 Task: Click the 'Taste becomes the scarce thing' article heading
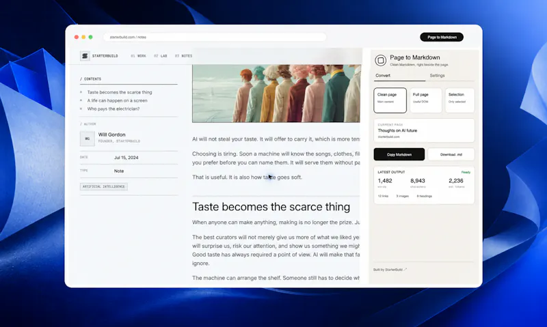pyautogui.click(x=271, y=207)
